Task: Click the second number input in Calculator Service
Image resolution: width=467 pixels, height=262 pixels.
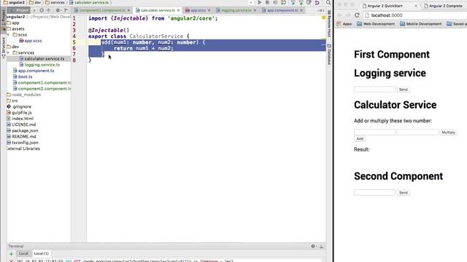Action: [x=417, y=132]
